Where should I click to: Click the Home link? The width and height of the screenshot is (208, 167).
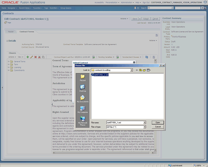click(4, 8)
